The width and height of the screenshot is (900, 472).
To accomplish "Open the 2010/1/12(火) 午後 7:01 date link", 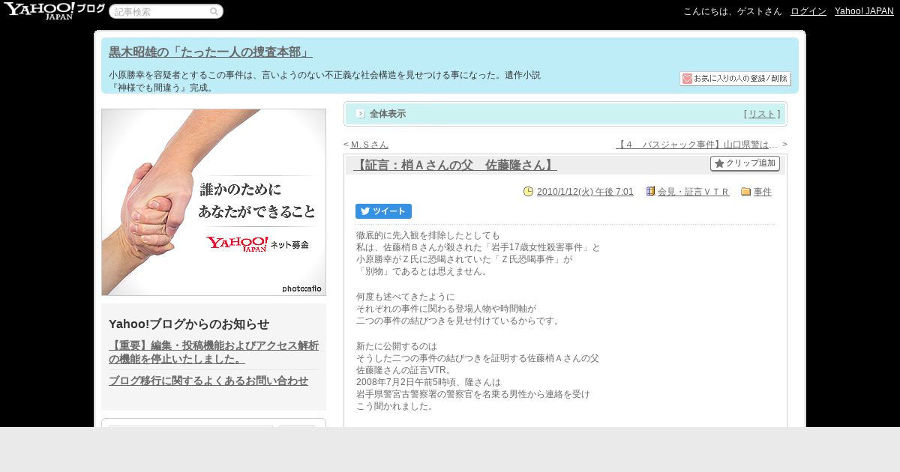I will [585, 192].
